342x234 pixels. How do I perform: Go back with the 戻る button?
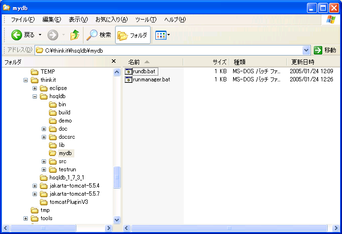(x=23, y=35)
